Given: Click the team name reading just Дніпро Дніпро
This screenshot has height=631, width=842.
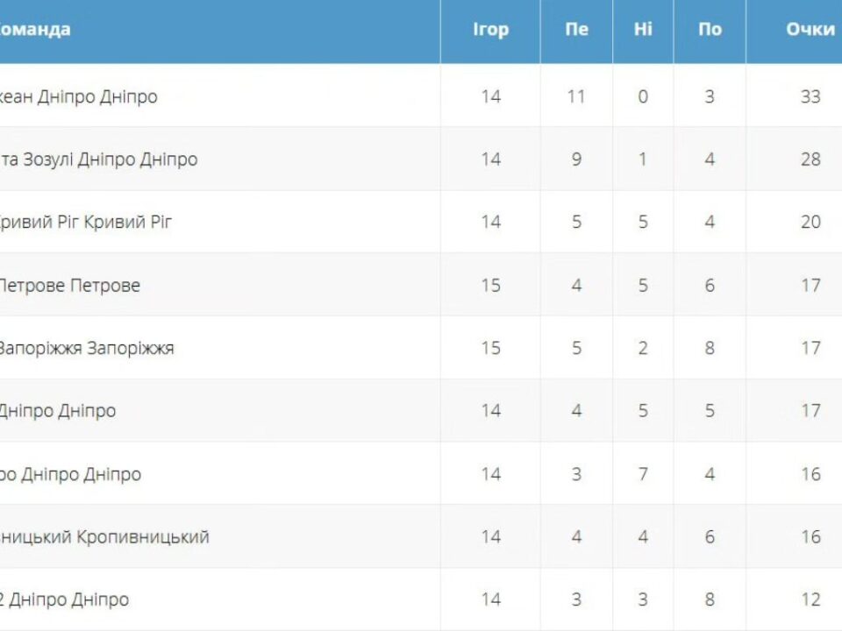Looking at the screenshot, I should click(57, 410).
